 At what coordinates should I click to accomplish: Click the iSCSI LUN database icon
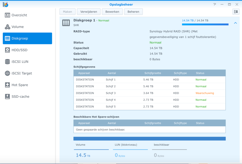(x=8, y=62)
